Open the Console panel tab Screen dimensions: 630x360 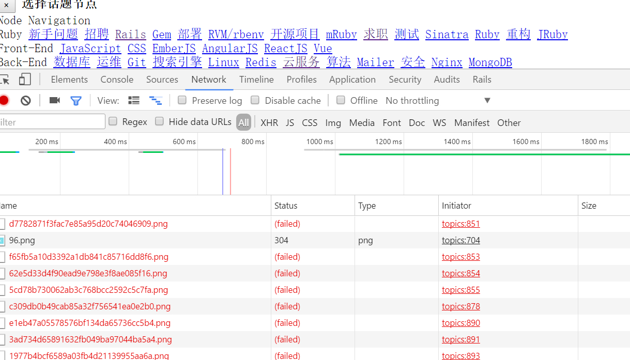[117, 80]
